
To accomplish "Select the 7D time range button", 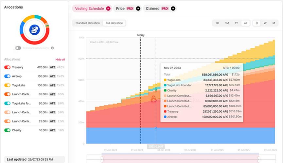I will click(x=217, y=23).
